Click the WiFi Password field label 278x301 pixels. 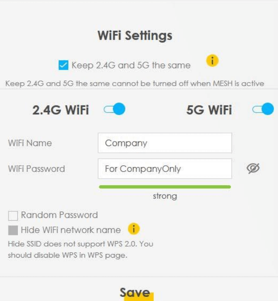tap(36, 169)
